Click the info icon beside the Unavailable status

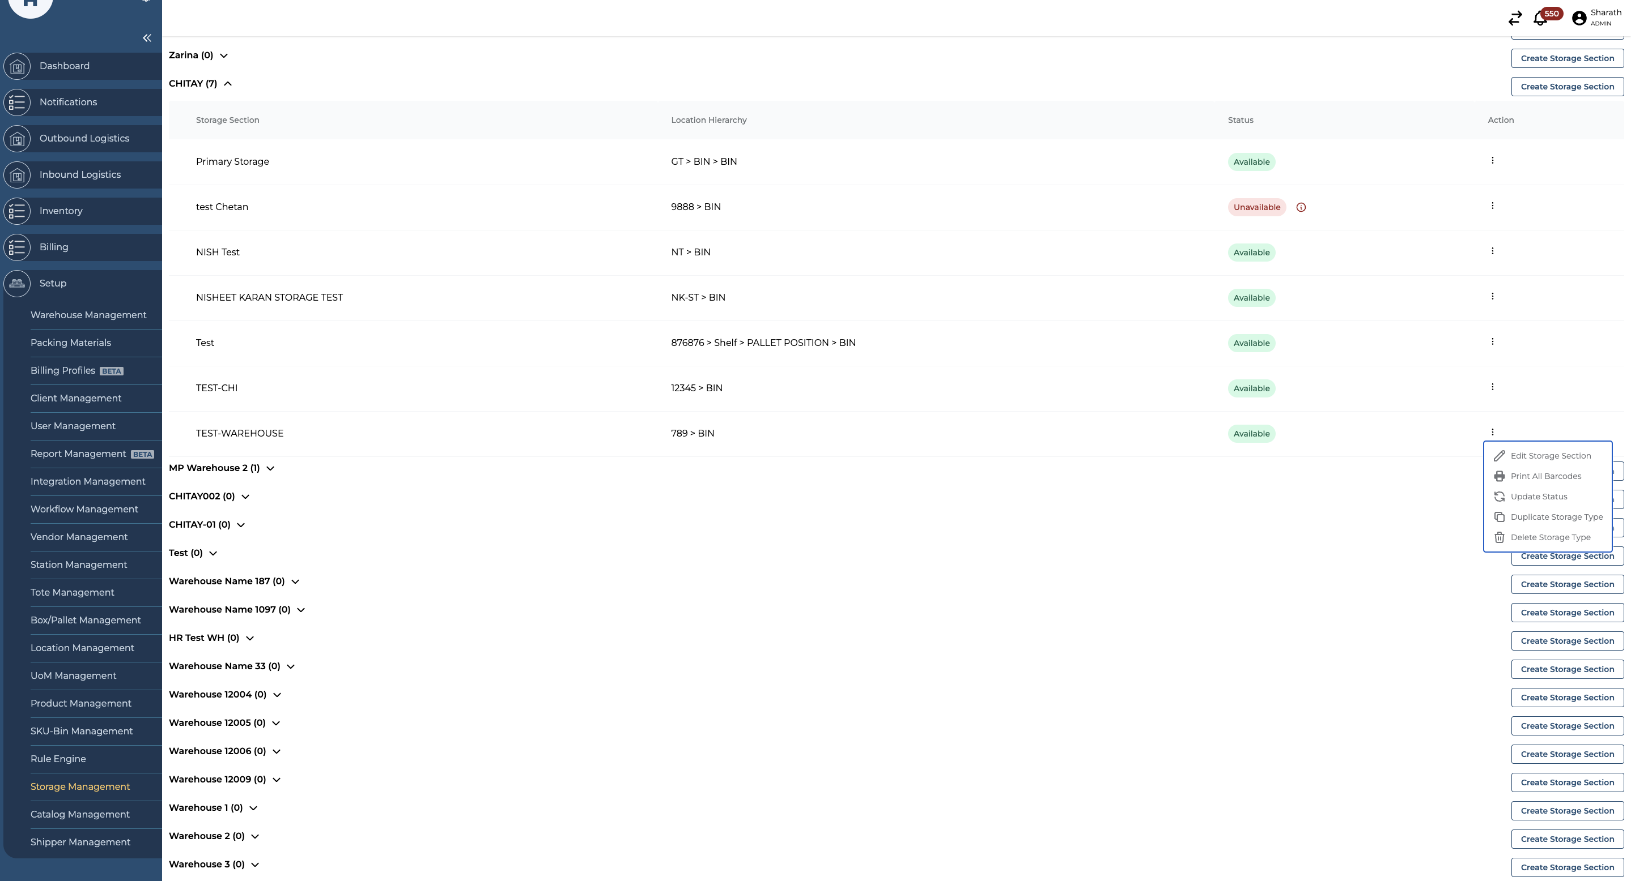coord(1301,207)
